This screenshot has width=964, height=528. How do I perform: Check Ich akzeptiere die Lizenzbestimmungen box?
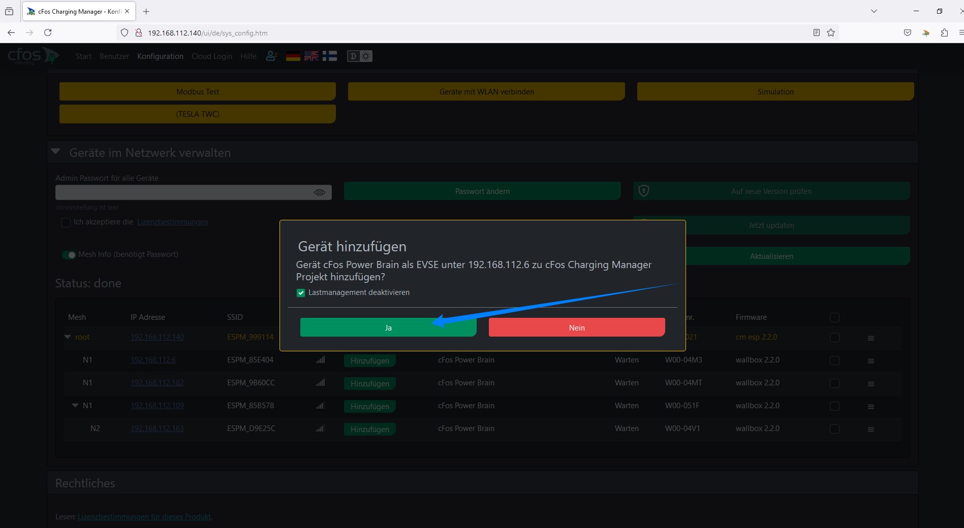pyautogui.click(x=66, y=222)
